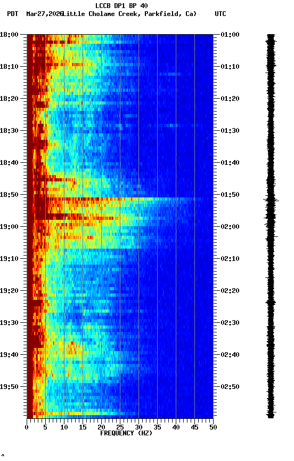Click the "02:00" UTC time label

point(230,227)
